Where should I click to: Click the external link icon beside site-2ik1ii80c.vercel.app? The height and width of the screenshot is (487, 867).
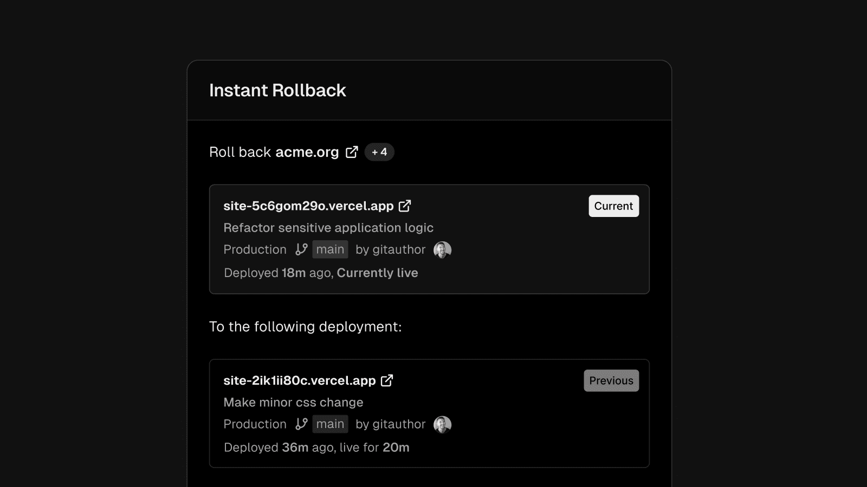(x=387, y=380)
